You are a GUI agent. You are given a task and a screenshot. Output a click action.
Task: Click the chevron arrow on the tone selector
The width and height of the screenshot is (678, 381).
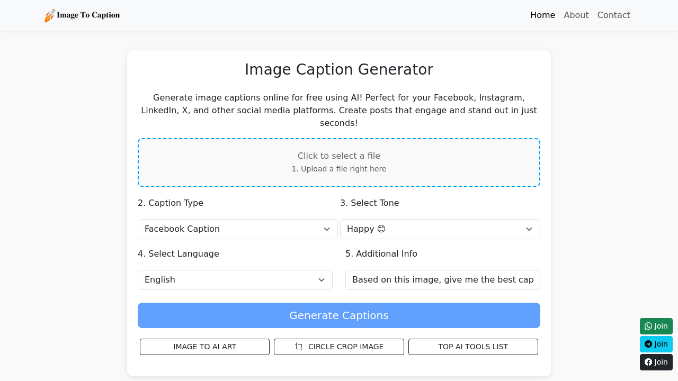pyautogui.click(x=529, y=229)
